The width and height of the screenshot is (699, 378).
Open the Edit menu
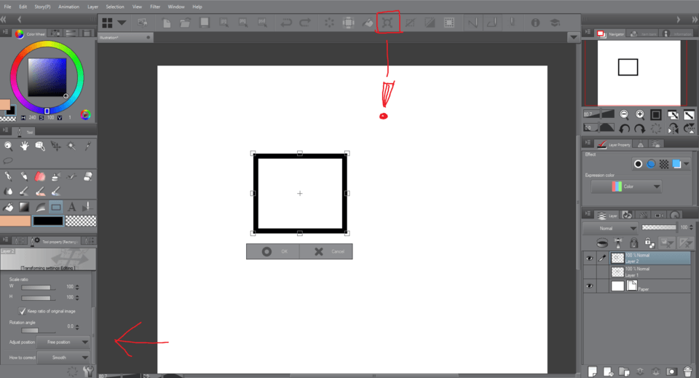point(23,7)
